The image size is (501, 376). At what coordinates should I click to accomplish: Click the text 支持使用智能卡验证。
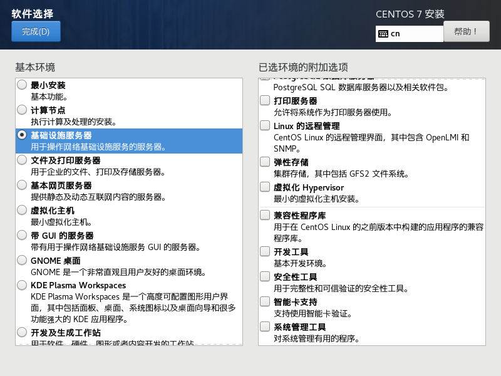pos(313,314)
